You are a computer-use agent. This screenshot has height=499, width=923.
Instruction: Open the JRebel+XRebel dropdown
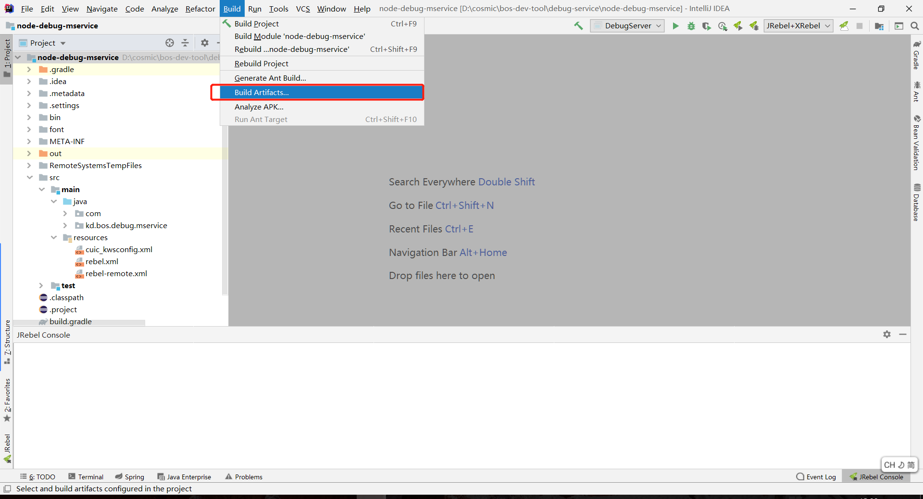tap(798, 26)
